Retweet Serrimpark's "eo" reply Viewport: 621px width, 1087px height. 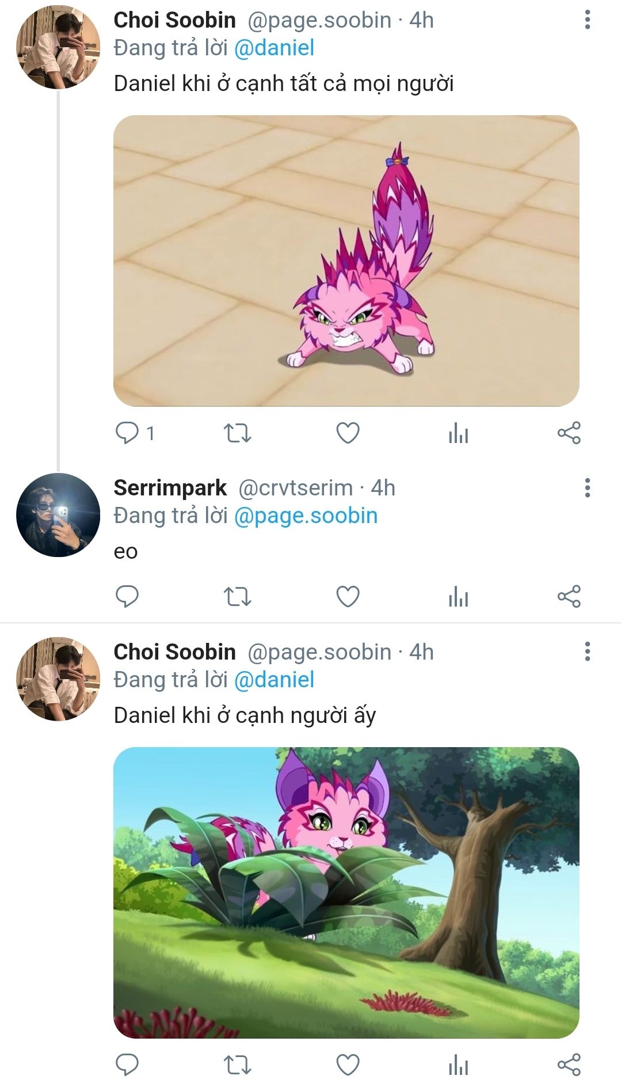(x=237, y=596)
